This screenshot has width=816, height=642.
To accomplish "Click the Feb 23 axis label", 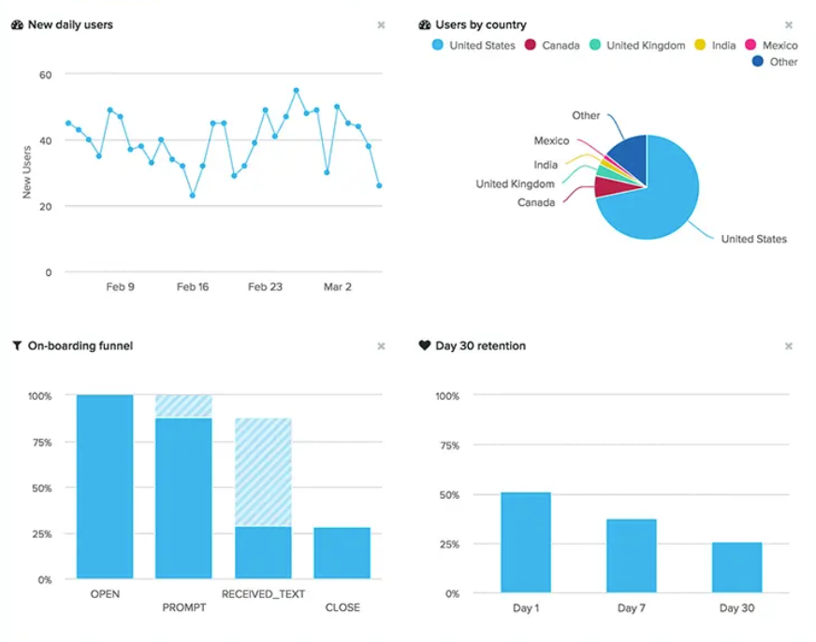I will point(265,286).
